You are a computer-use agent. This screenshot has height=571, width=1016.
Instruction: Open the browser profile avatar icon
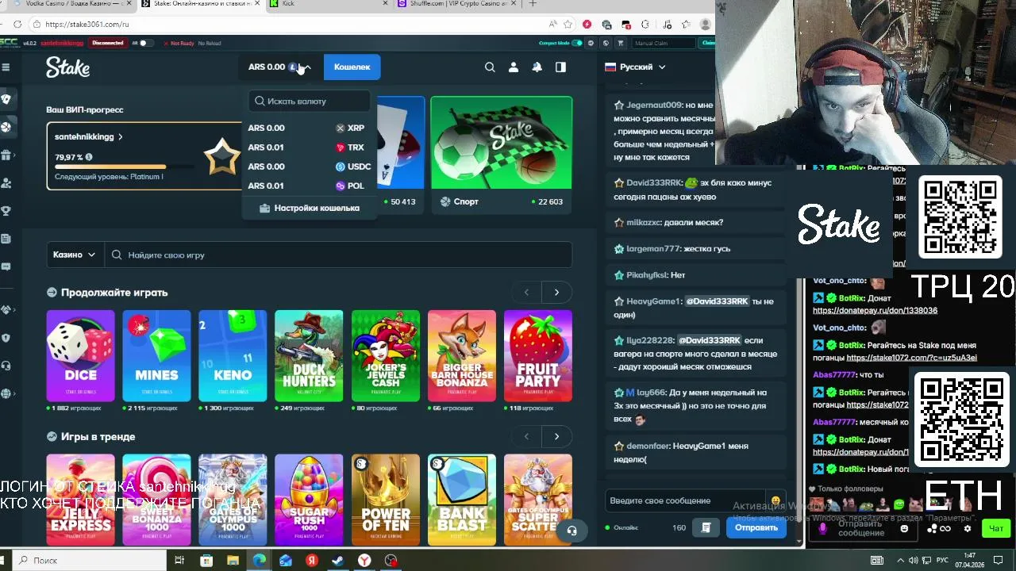click(705, 25)
